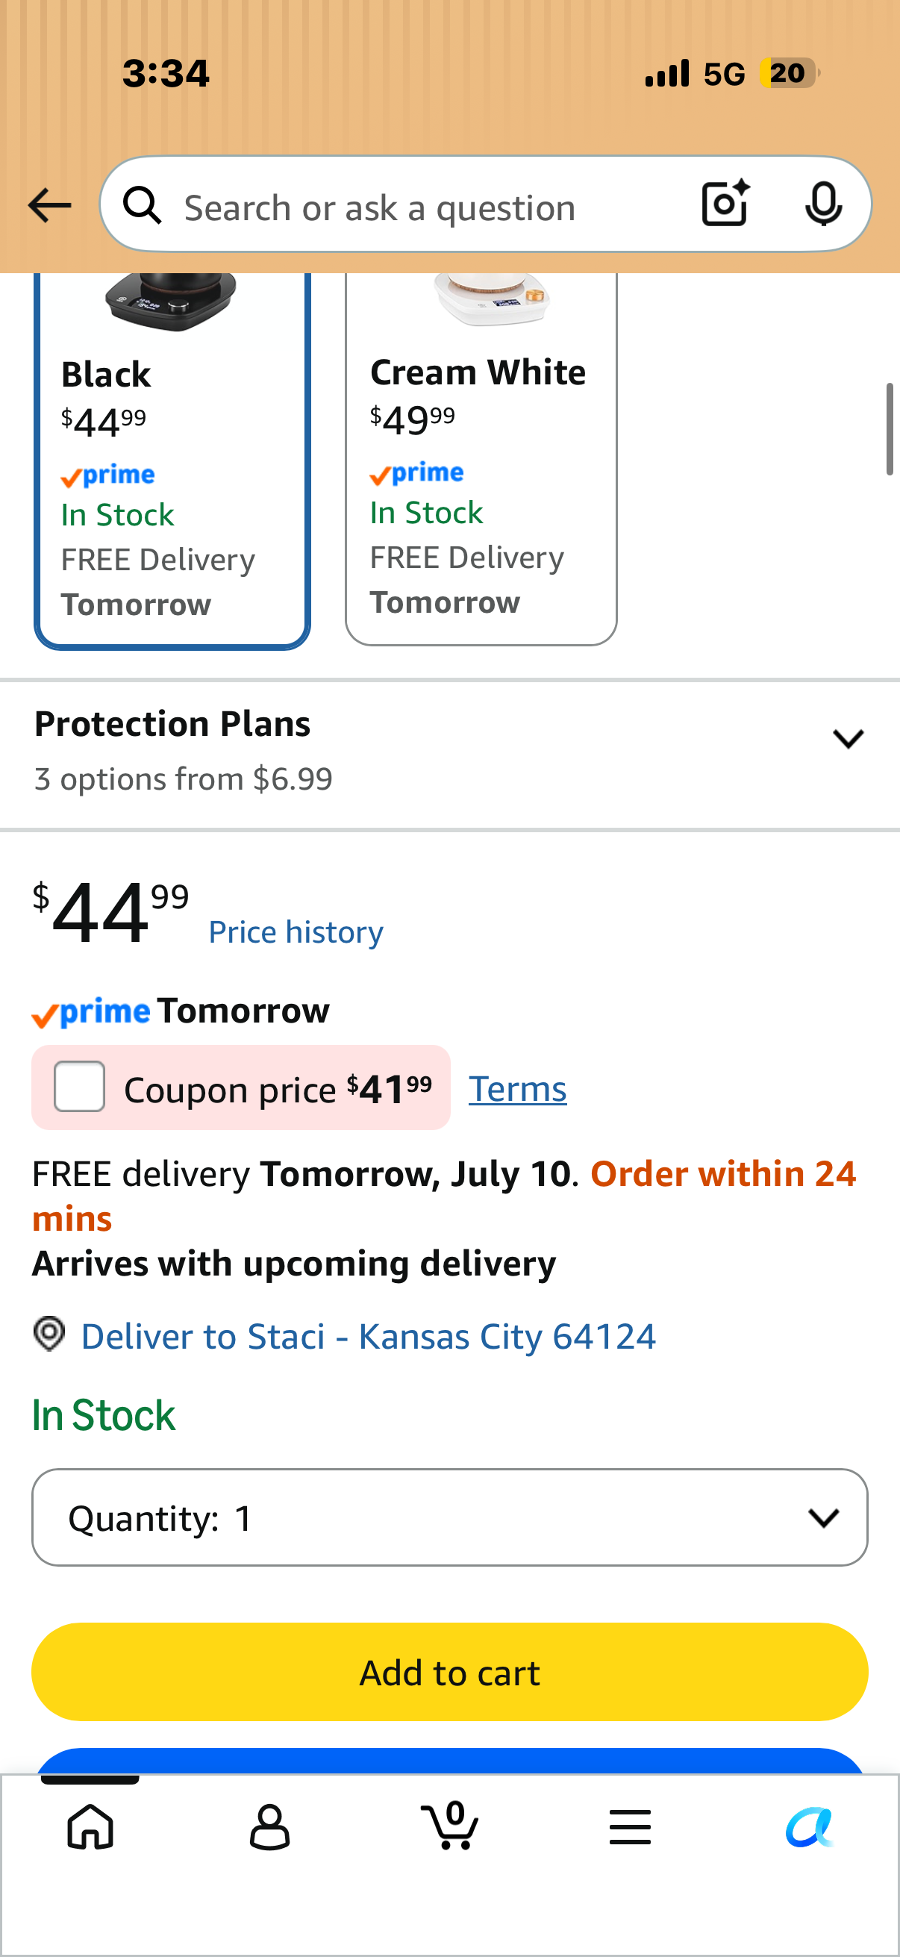This screenshot has width=900, height=1957.
Task: Launch the Alexa assistant icon
Action: (810, 1827)
